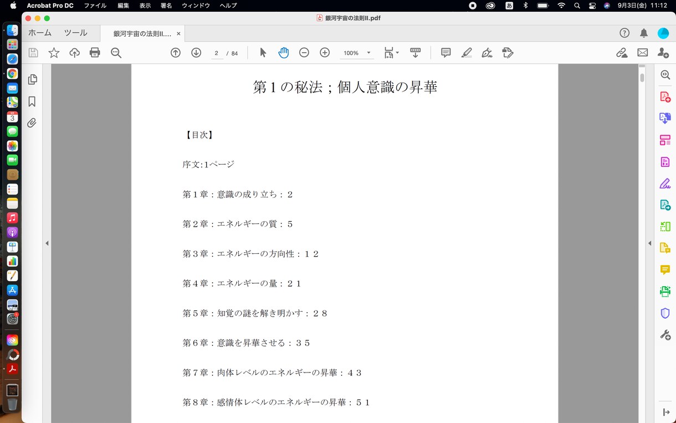Open the Fill & Sign tool in right pane
The width and height of the screenshot is (676, 423).
click(665, 184)
